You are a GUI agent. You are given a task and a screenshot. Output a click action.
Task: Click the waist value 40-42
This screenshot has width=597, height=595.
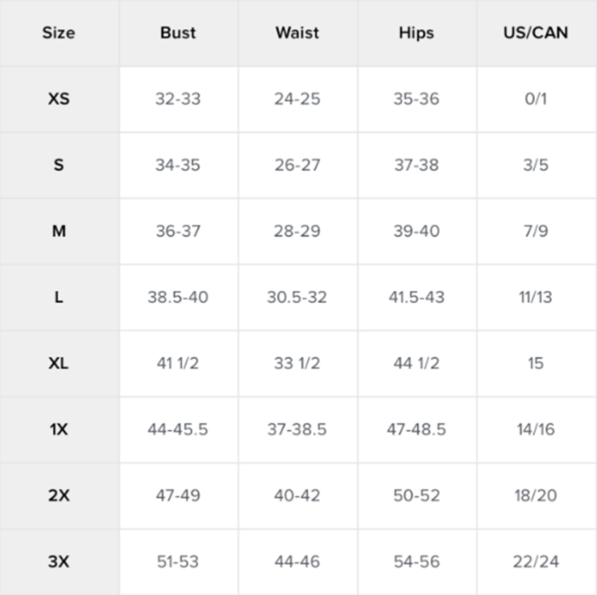coord(297,496)
